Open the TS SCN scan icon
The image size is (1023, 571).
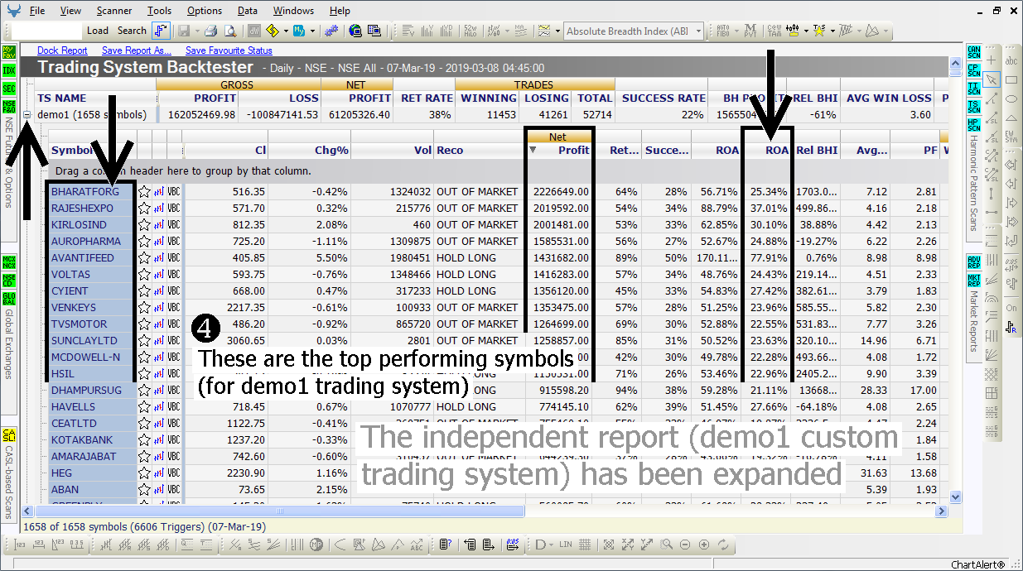[974, 108]
